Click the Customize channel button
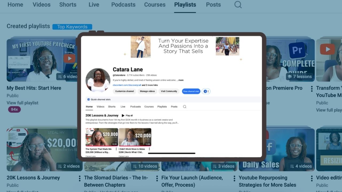The height and width of the screenshot is (192, 342). [x=124, y=91]
